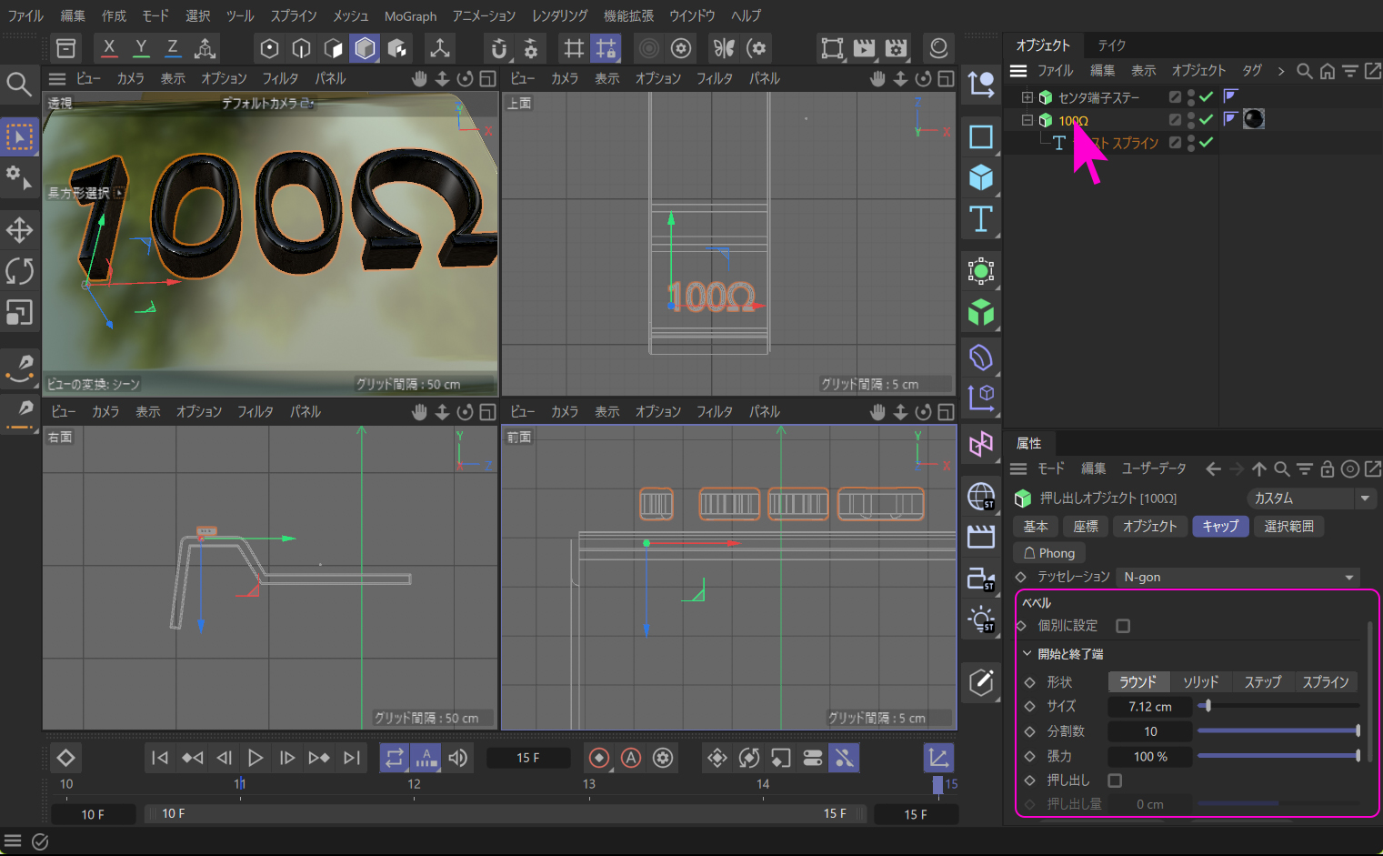Select the Scale tool in left toolbar

[x=19, y=313]
